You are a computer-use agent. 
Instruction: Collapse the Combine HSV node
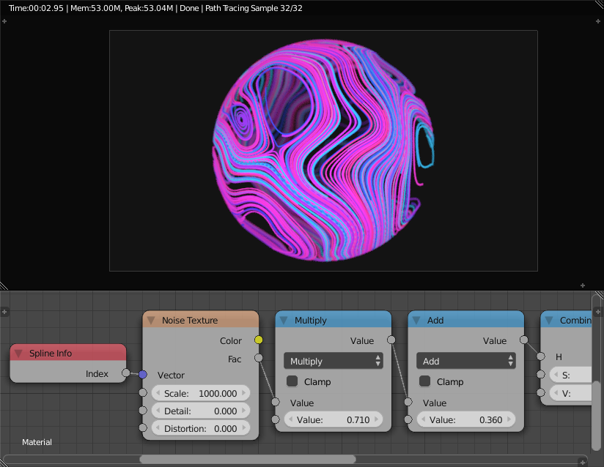point(549,320)
